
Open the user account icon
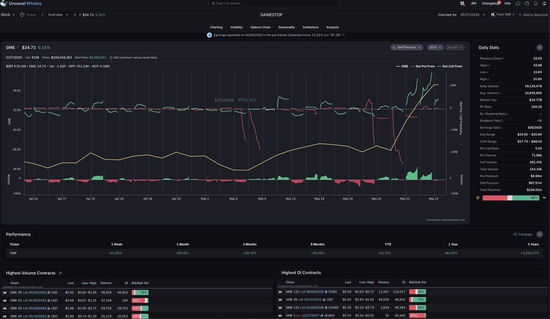click(x=544, y=3)
